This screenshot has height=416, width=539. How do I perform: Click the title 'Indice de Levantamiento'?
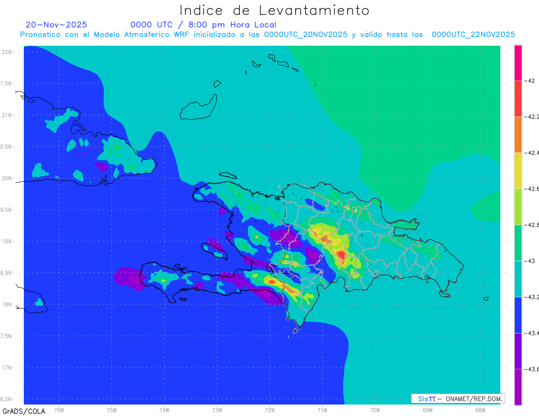click(x=274, y=10)
